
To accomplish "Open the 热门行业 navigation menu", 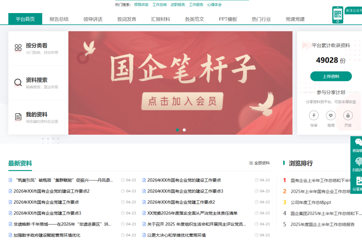I will pos(261,19).
